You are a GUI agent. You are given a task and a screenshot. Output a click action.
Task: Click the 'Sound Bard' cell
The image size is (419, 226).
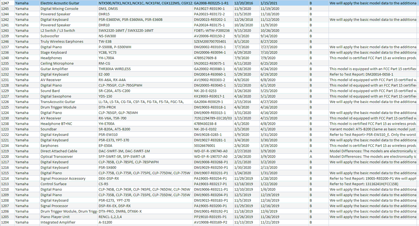(68, 91)
